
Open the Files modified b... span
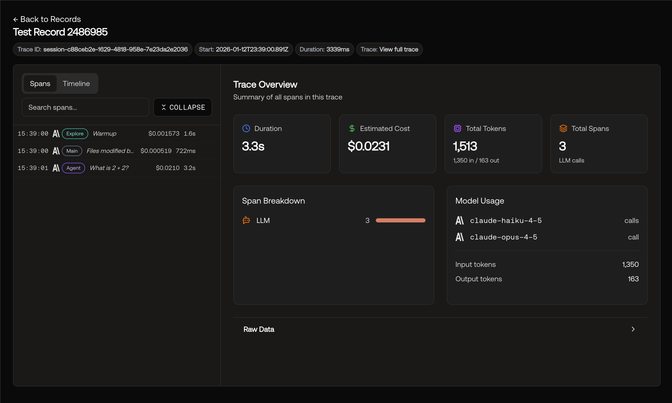coord(117,151)
